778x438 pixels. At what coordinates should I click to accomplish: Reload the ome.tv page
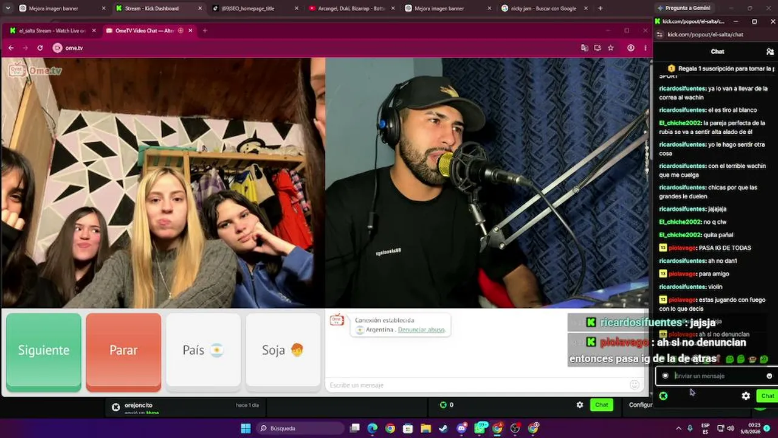pyautogui.click(x=40, y=48)
